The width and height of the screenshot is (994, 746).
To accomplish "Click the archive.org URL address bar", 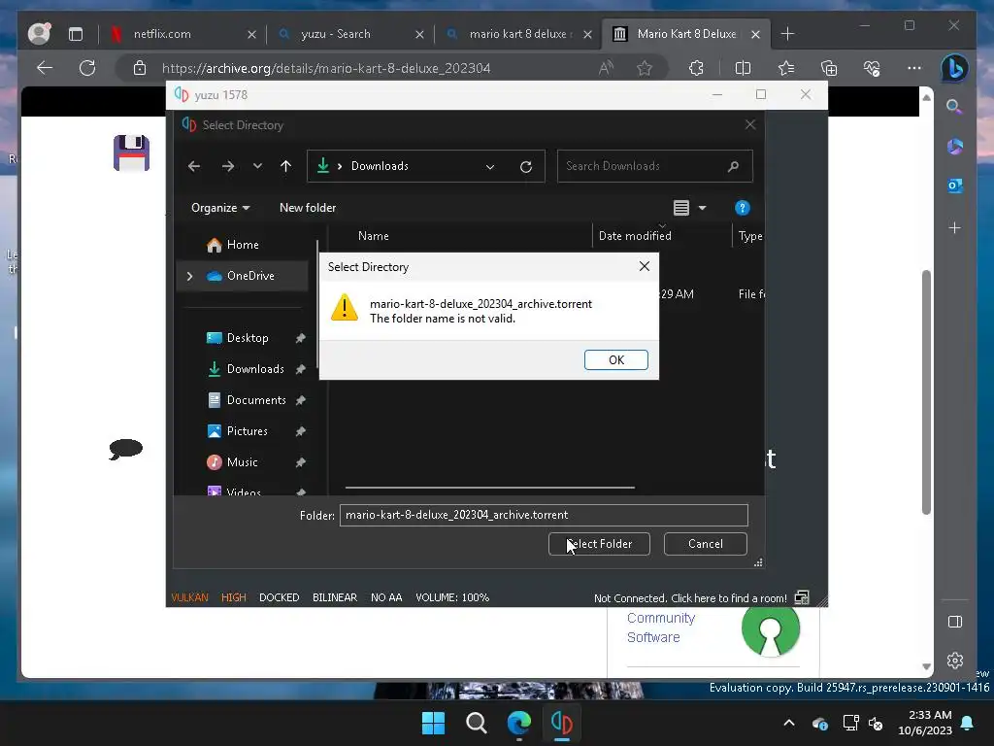I will [326, 69].
